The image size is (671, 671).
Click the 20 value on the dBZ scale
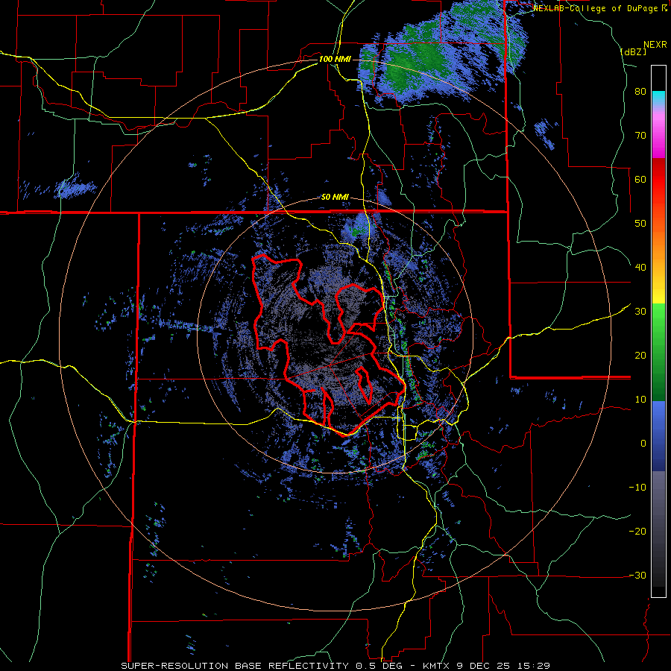tap(640, 356)
